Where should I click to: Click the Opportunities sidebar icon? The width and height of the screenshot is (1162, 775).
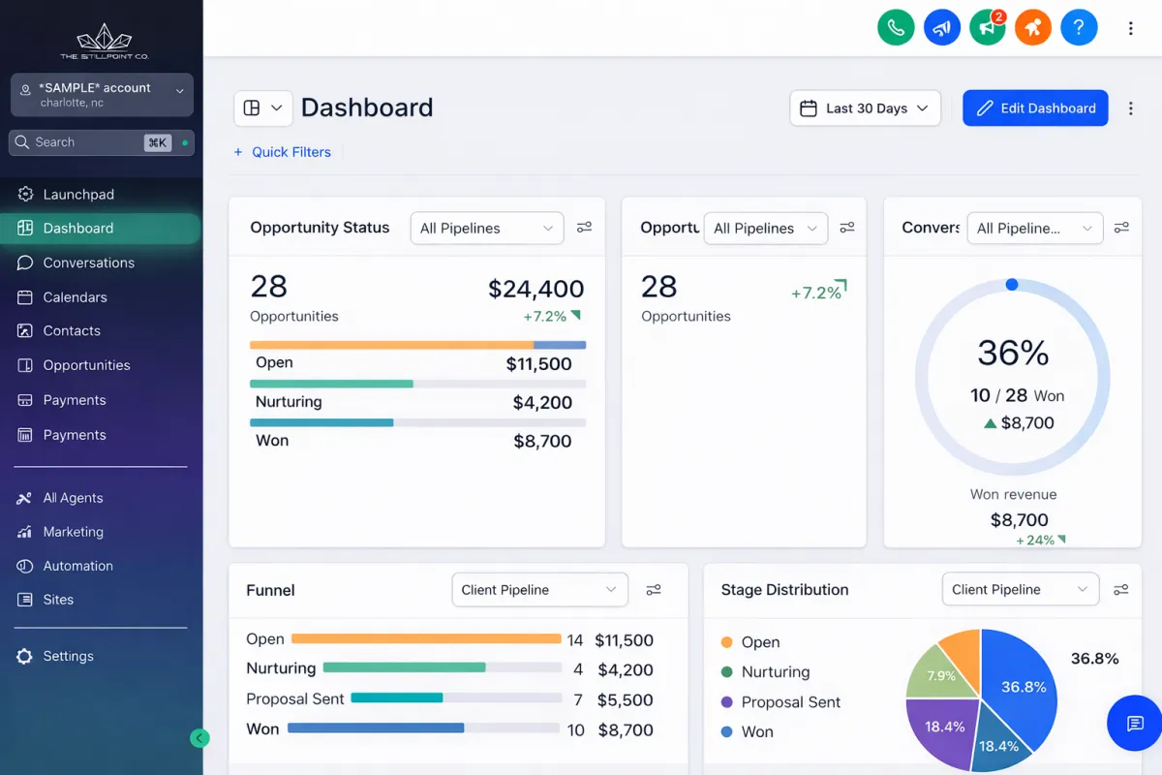(x=25, y=365)
